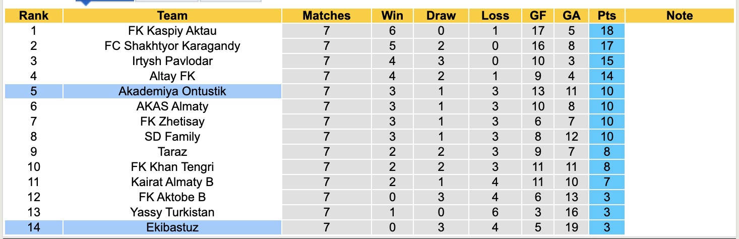Click AKAS Almaty team name

tap(172, 106)
